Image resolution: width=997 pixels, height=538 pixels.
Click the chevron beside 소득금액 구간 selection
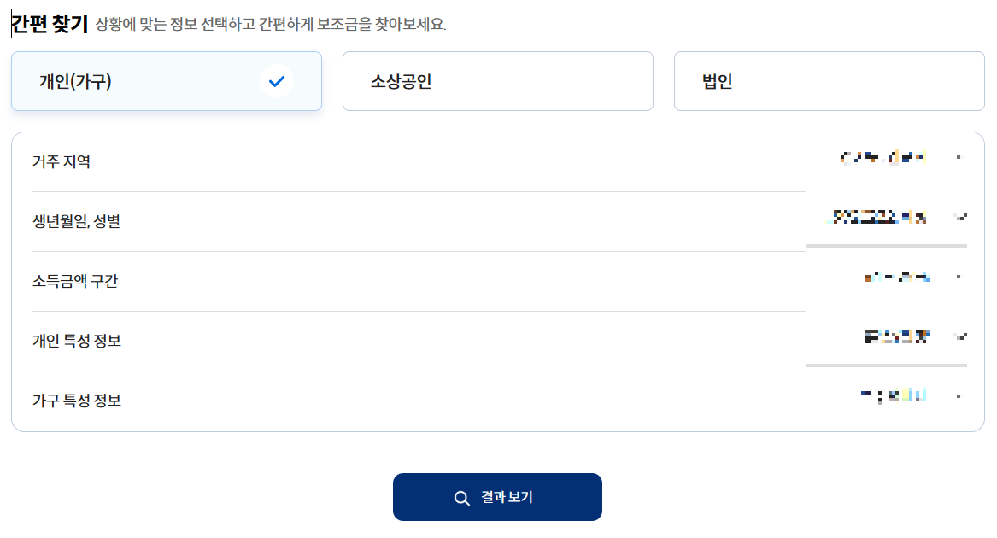[x=959, y=277]
